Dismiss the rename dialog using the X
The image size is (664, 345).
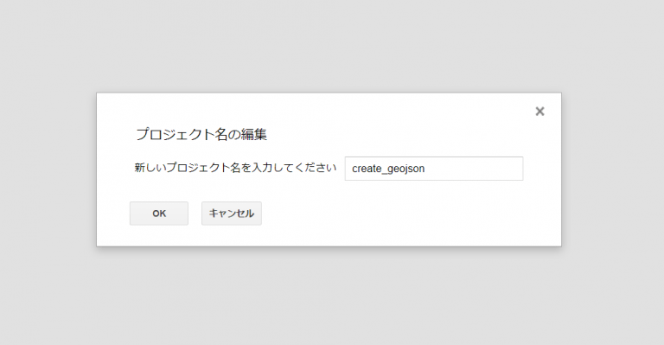pos(539,112)
